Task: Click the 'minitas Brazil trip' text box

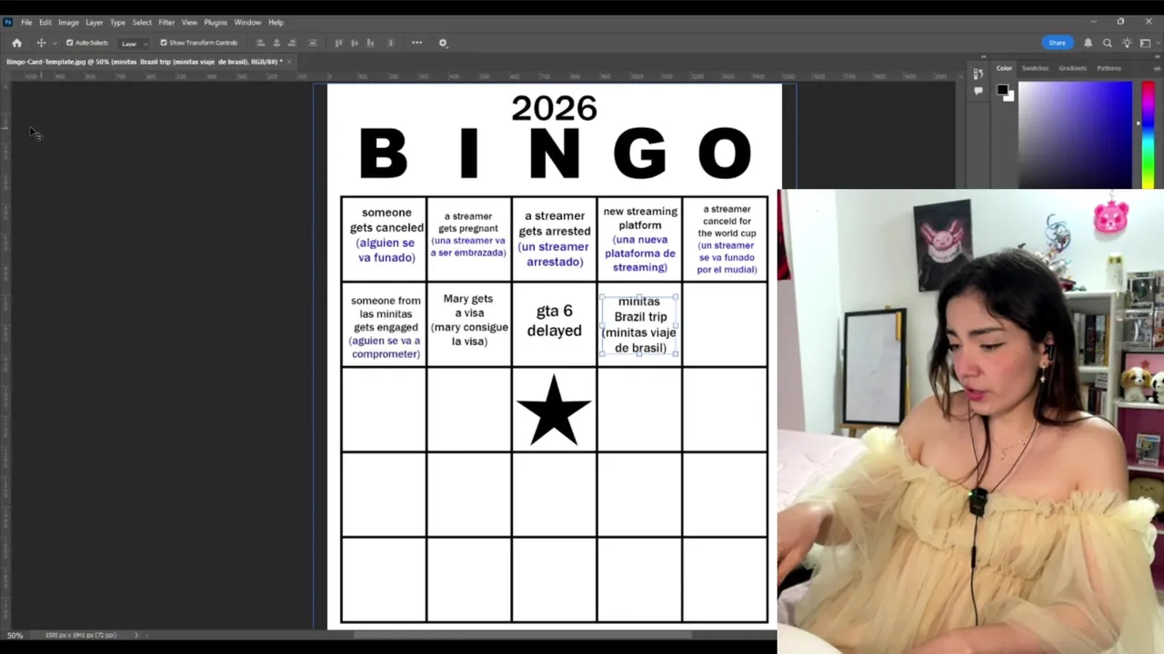Action: point(639,324)
